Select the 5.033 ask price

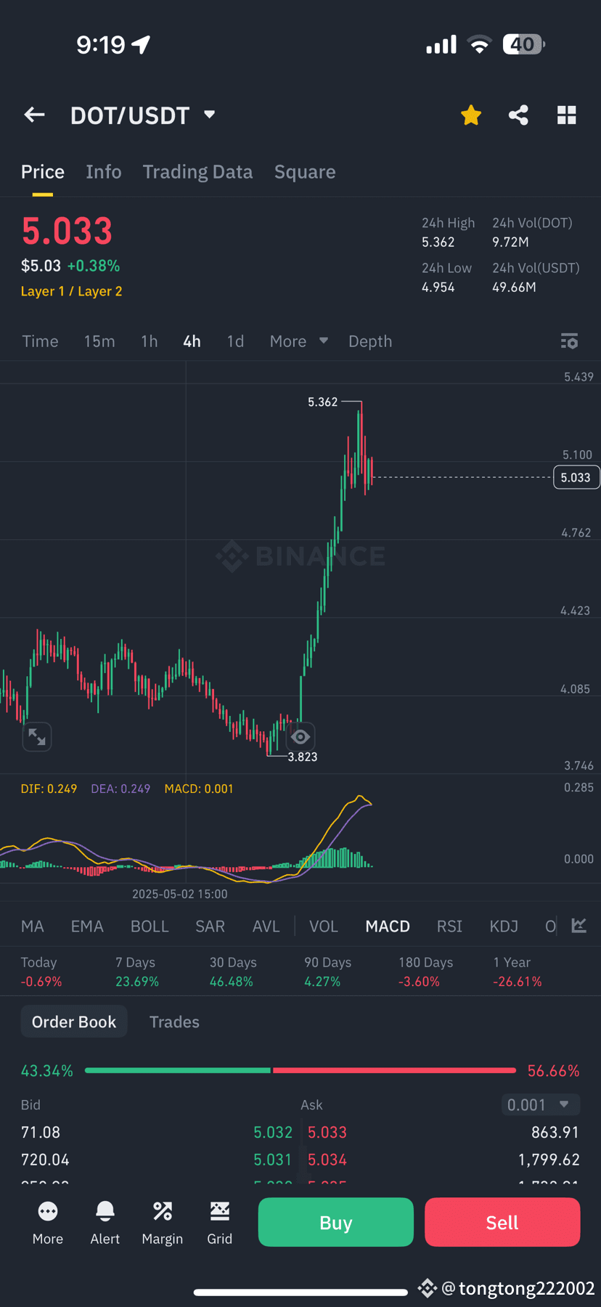[327, 1132]
